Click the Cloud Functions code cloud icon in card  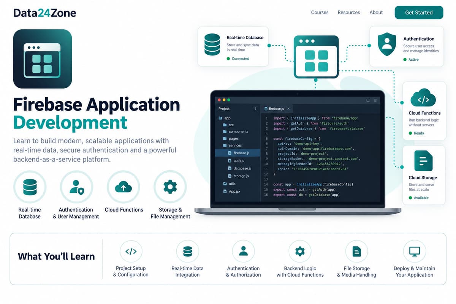pos(423,98)
